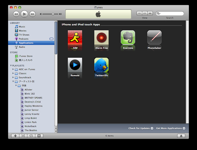Viewport: 197px width, 150px height.
Task: Open the AIM app icon
Action: point(75,37)
